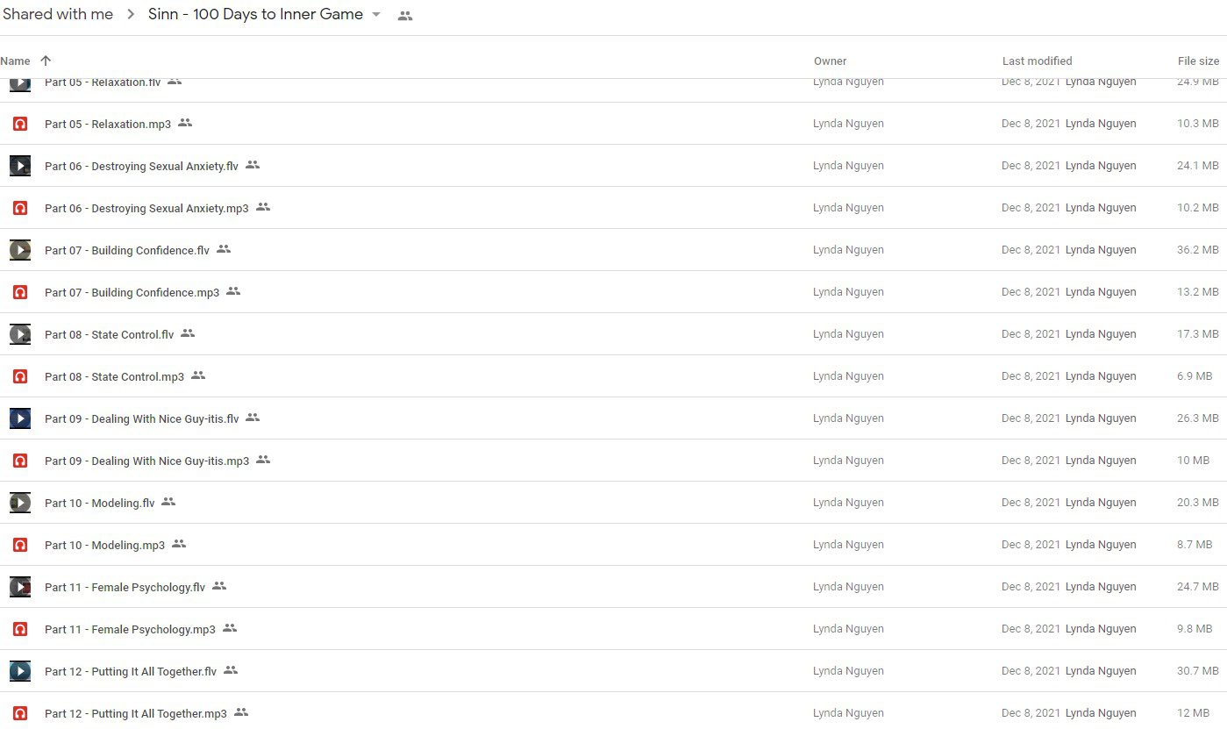Select file name Part 11 - Female Psychology.mp3
Viewport: 1227px width, 729px height.
[131, 630]
